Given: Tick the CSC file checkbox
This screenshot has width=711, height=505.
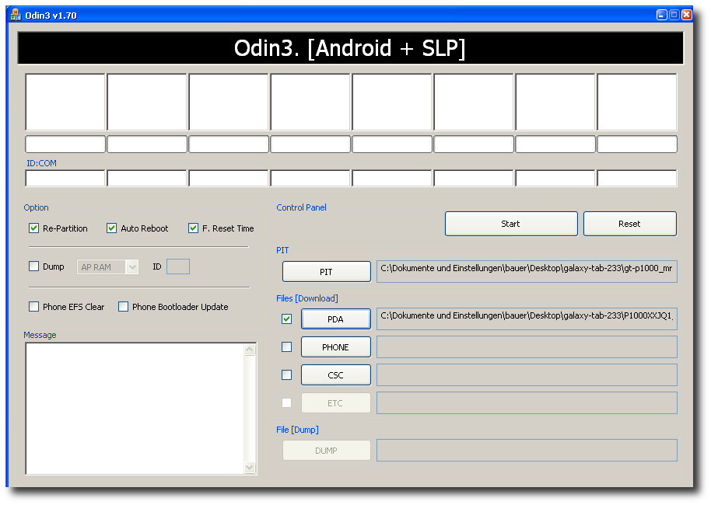Looking at the screenshot, I should click(286, 375).
